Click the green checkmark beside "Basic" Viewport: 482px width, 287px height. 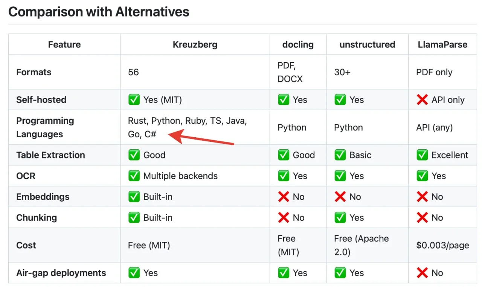pyautogui.click(x=340, y=155)
